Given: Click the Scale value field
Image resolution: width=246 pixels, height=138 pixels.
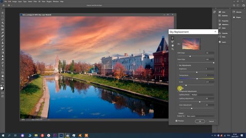Looking at the screenshot, I should [x=210, y=82].
